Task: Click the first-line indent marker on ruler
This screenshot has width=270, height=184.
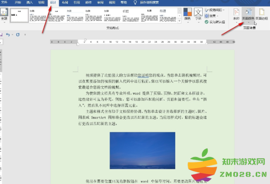Action: point(85,40)
